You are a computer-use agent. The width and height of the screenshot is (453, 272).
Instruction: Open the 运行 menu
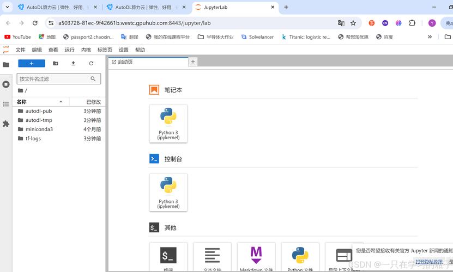coord(69,50)
